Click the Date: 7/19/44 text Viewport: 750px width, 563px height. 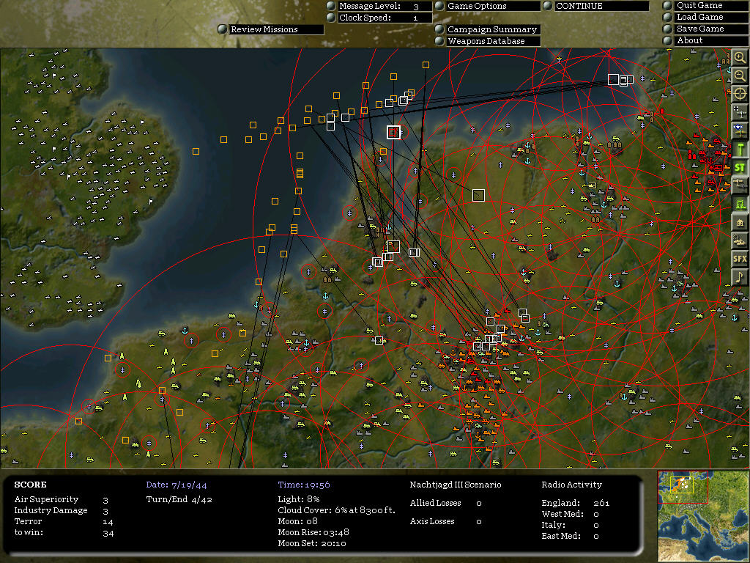coord(177,485)
